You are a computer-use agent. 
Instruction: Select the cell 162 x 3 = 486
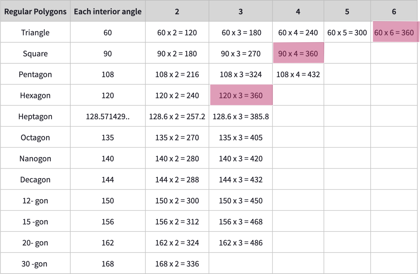pos(241,242)
